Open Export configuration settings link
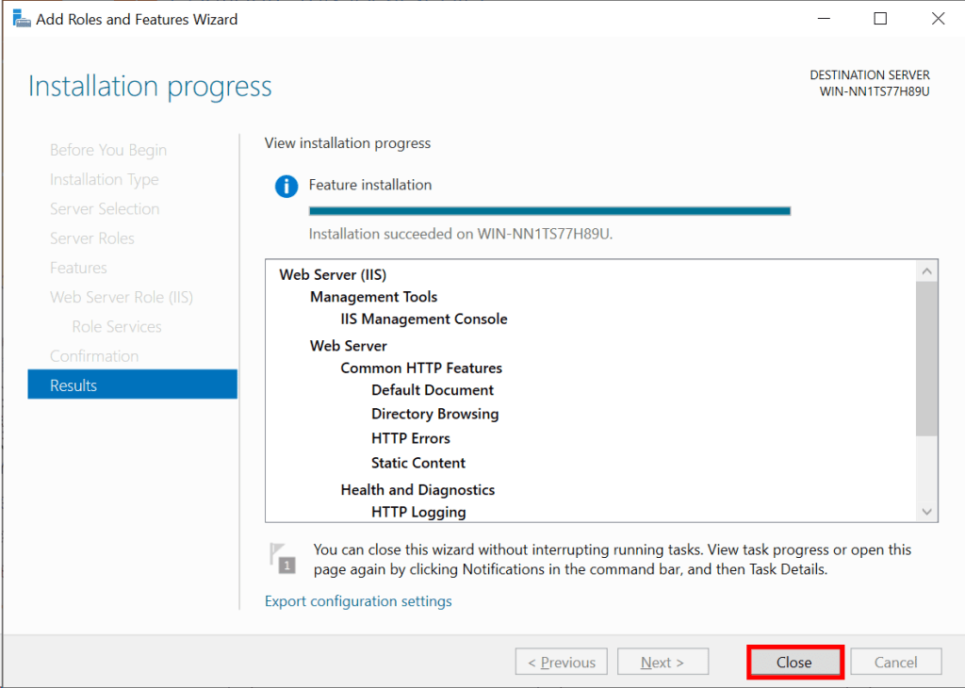 click(x=358, y=601)
